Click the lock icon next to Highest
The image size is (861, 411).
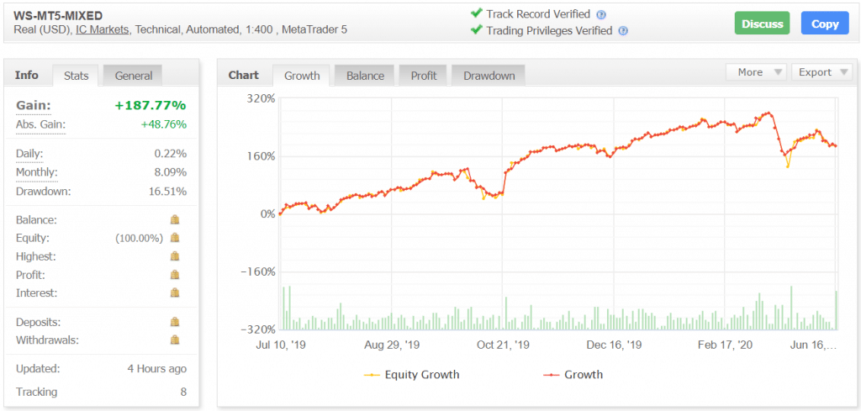[175, 256]
